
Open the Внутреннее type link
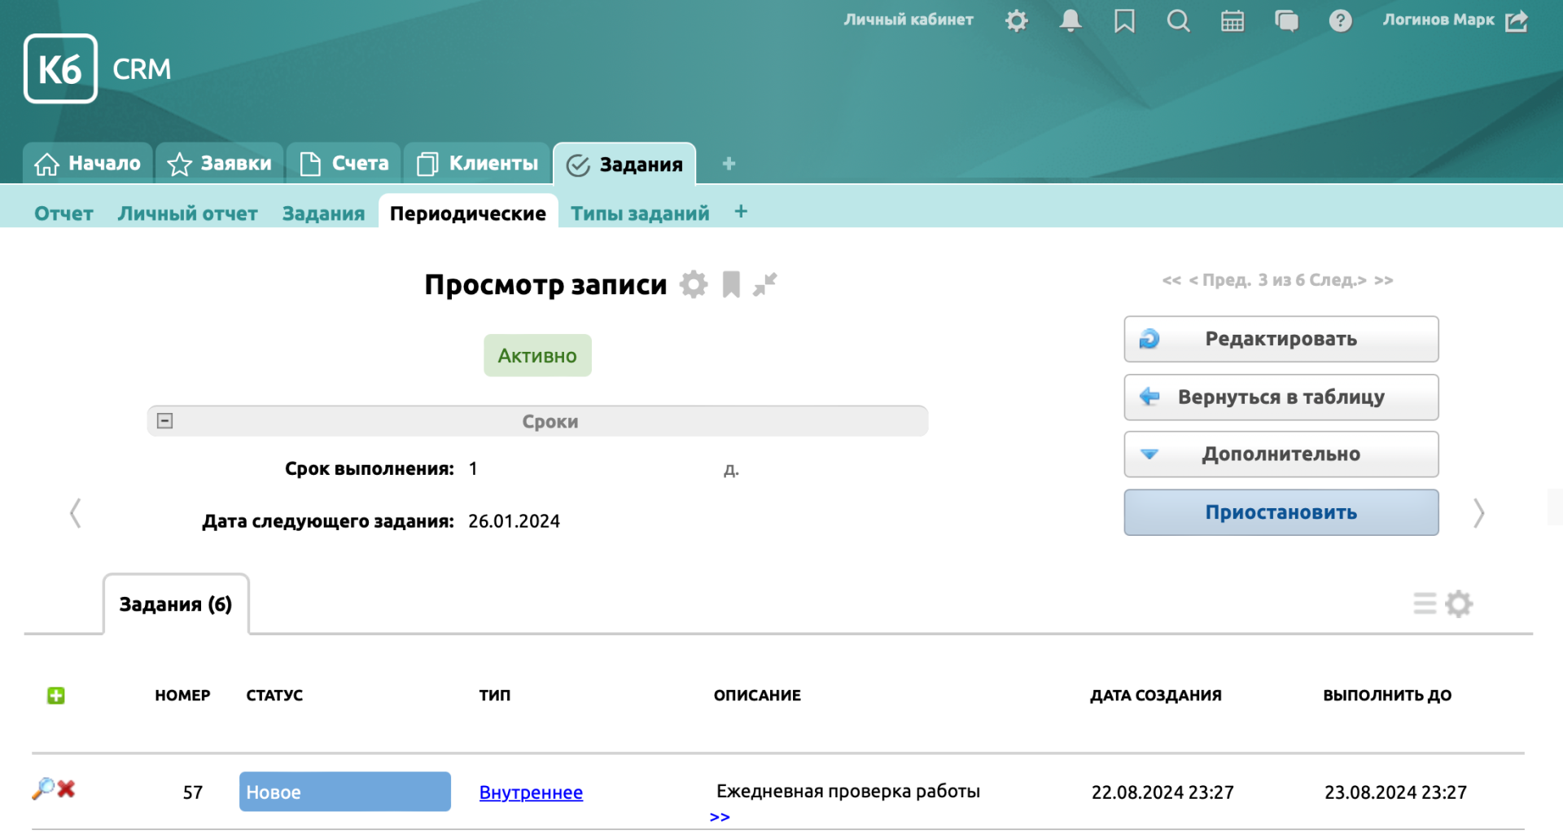531,792
